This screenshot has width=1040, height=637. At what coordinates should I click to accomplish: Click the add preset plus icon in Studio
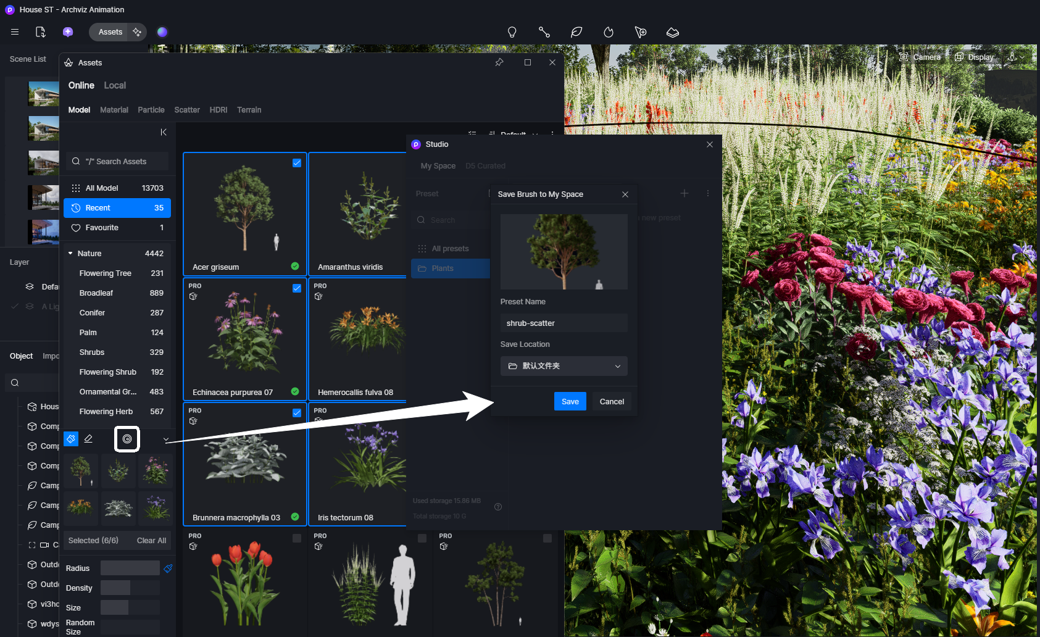point(684,193)
